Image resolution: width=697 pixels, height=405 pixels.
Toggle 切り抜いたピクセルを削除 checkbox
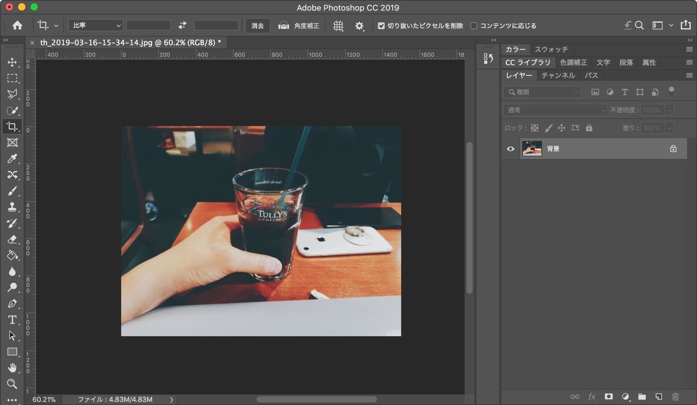[x=381, y=26]
